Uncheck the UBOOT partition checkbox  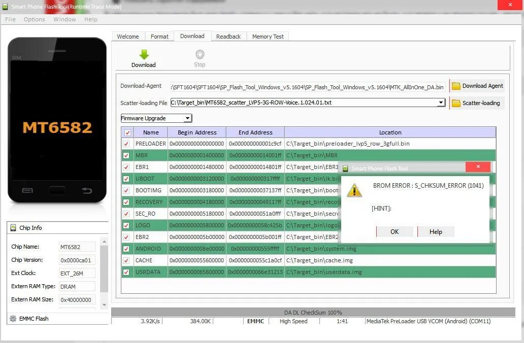[126, 179]
